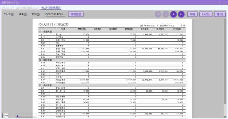Go back to the previous page
This screenshot has height=119, width=228.
point(166,14)
